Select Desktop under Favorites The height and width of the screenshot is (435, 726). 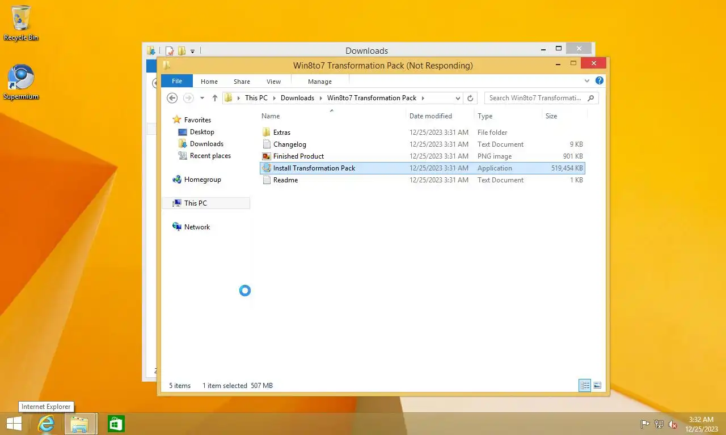click(202, 132)
